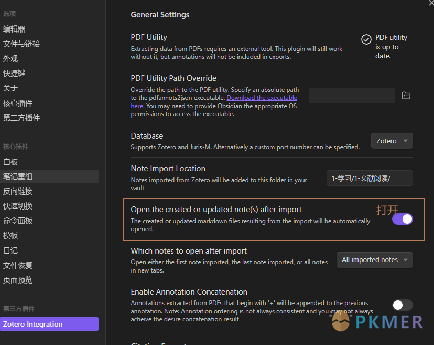Open 文件与链接 settings section
This screenshot has width=434, height=345.
coord(21,44)
